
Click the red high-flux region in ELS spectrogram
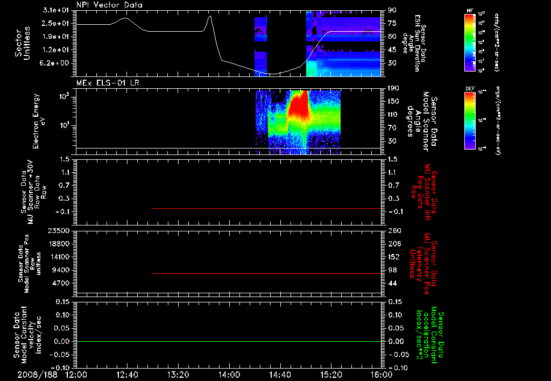click(x=298, y=105)
